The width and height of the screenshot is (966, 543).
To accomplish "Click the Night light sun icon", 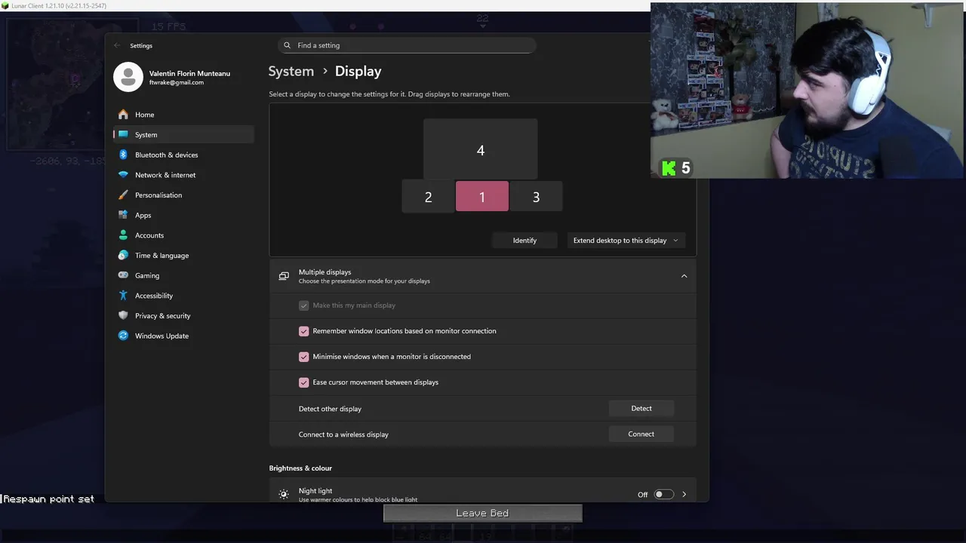I will click(x=284, y=494).
